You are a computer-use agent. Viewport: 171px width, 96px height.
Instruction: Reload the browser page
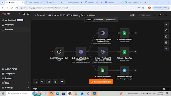tap(12, 8)
